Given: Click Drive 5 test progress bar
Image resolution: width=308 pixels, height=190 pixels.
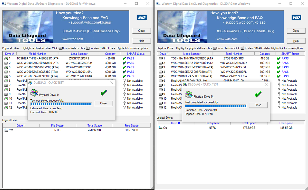Looking at the screenshot, I should (x=215, y=106).
